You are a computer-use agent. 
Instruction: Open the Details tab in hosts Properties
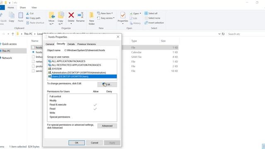71,44
